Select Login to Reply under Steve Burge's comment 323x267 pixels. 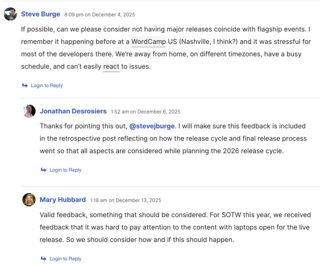coord(47,85)
